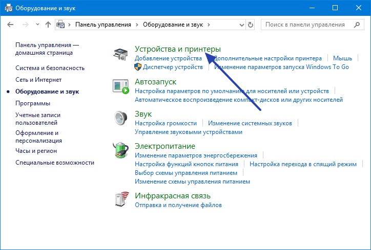Open Добавление устройства link

[168, 58]
